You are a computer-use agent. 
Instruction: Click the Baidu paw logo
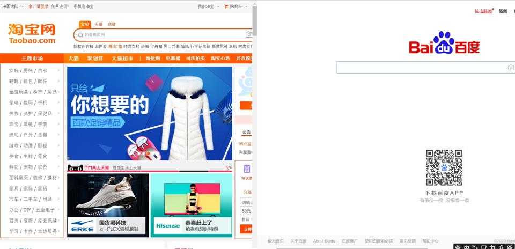(x=444, y=42)
